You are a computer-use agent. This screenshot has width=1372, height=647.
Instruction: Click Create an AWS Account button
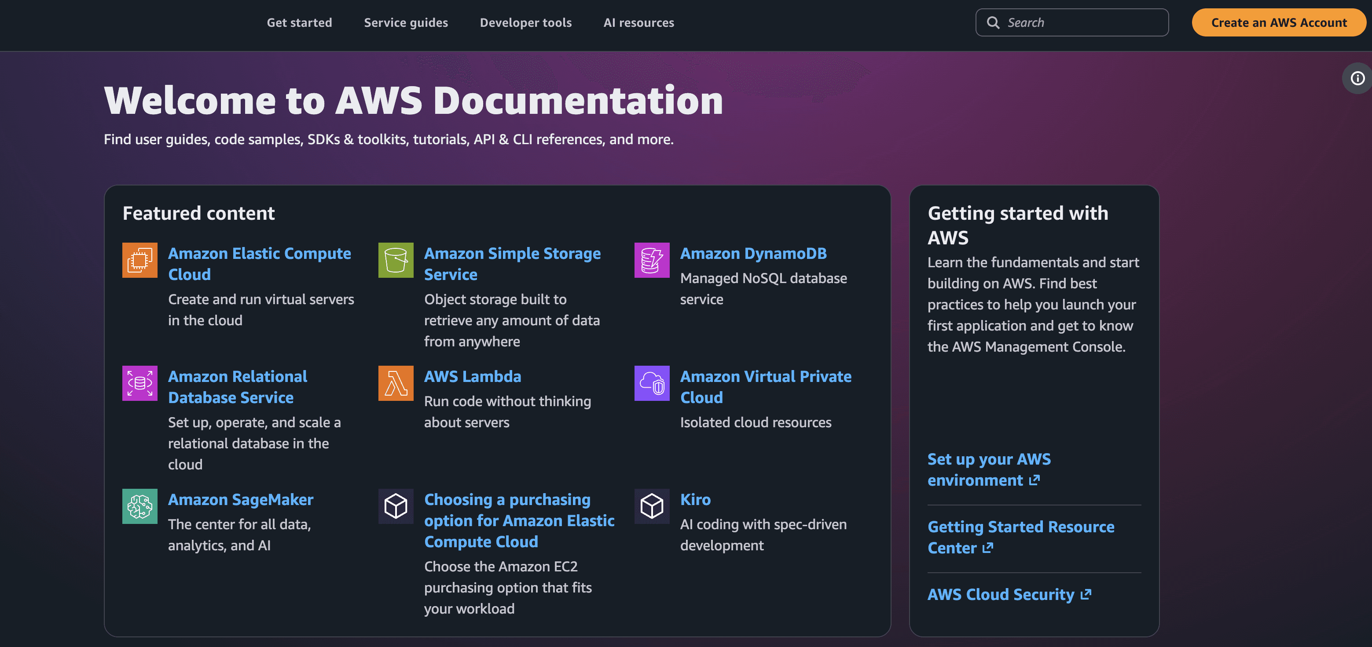tap(1279, 22)
